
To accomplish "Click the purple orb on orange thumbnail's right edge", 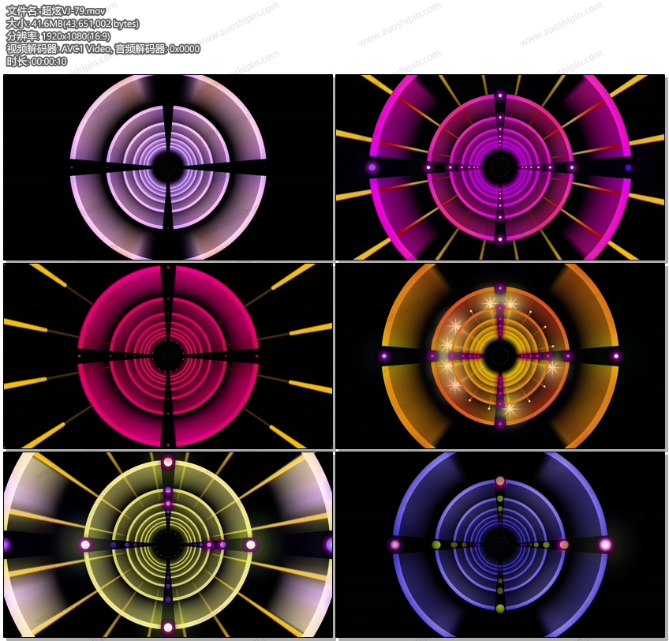I will click(x=616, y=356).
